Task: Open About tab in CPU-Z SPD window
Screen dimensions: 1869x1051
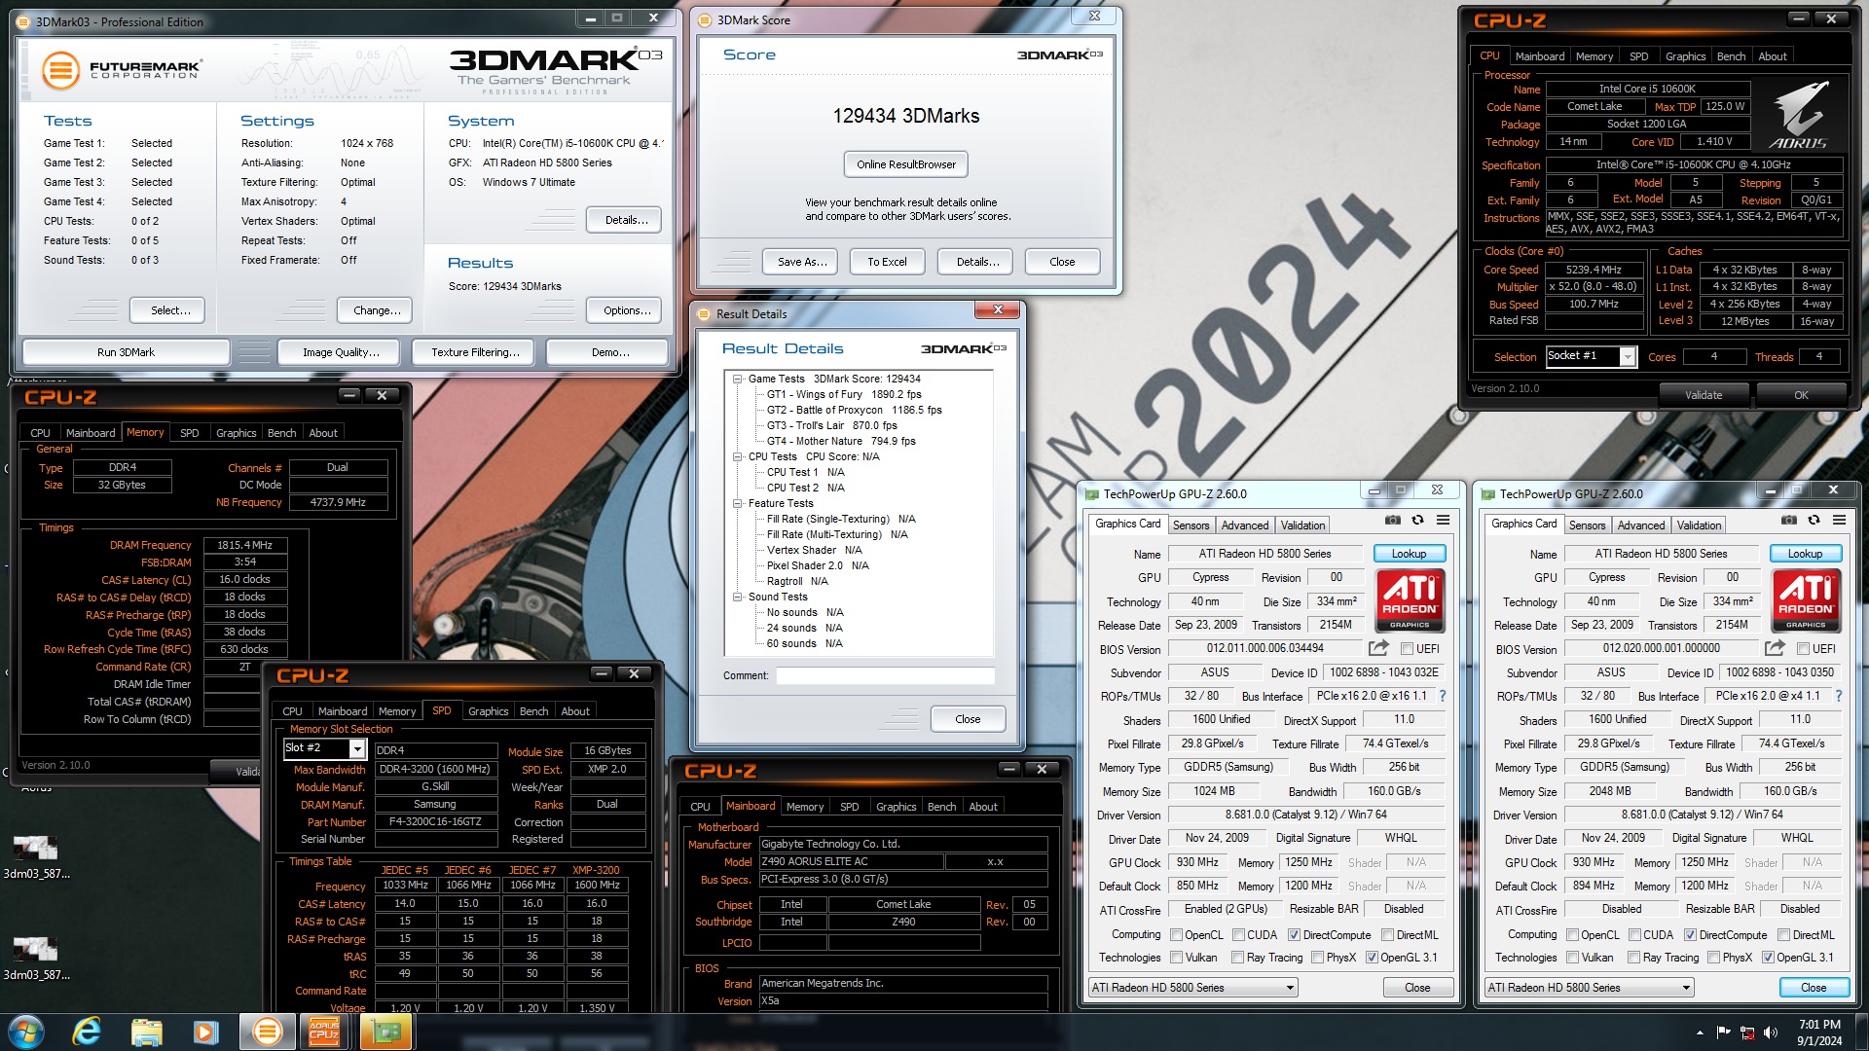Action: coord(575,711)
